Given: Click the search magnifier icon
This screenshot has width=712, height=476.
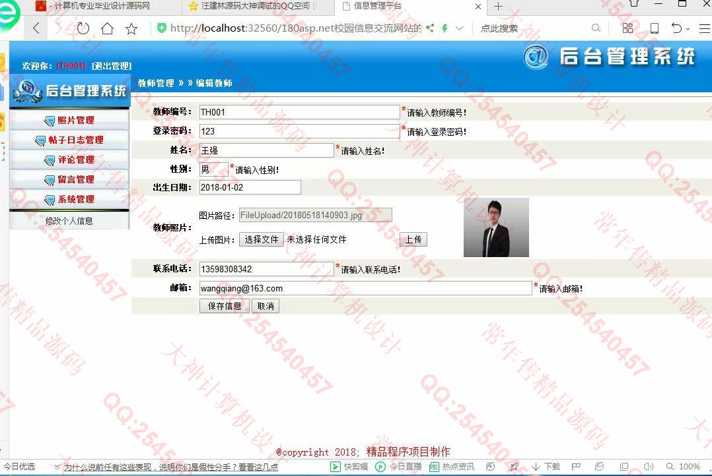Looking at the screenshot, I should click(x=596, y=28).
